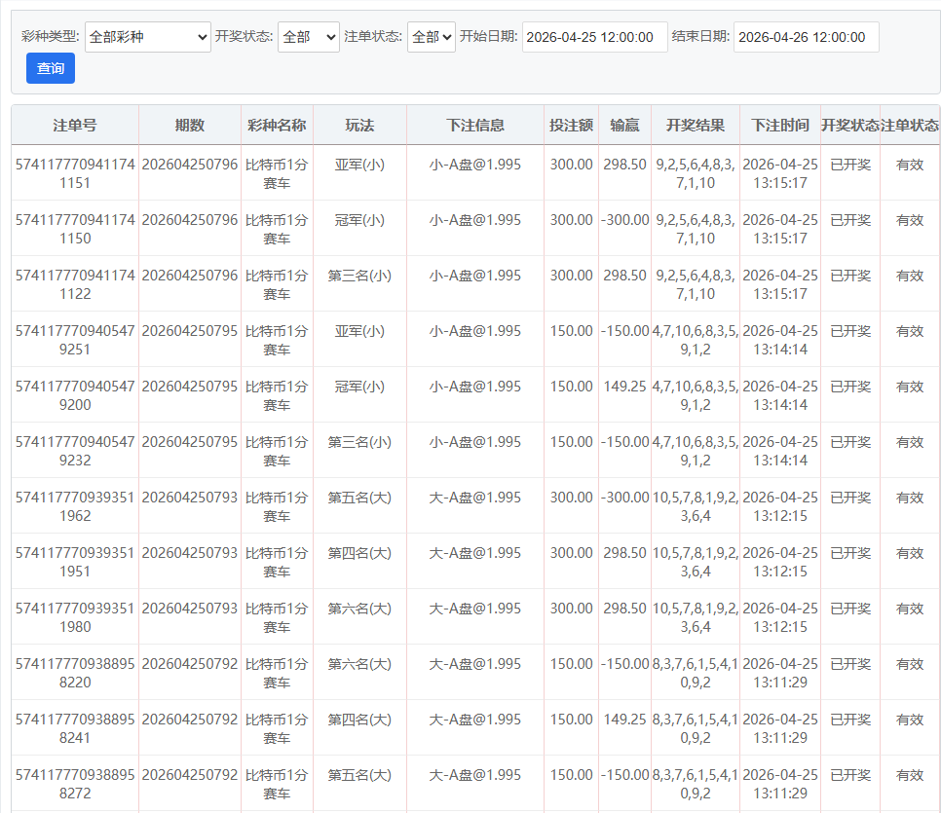Click the 开奖结果 column header

click(696, 126)
